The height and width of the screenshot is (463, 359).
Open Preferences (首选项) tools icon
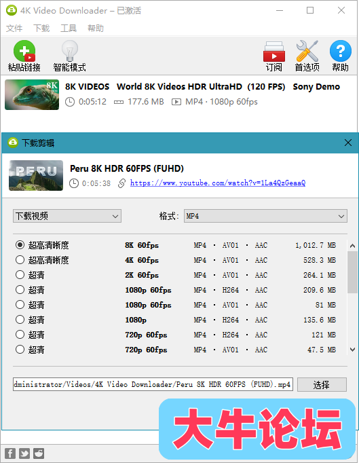(307, 51)
